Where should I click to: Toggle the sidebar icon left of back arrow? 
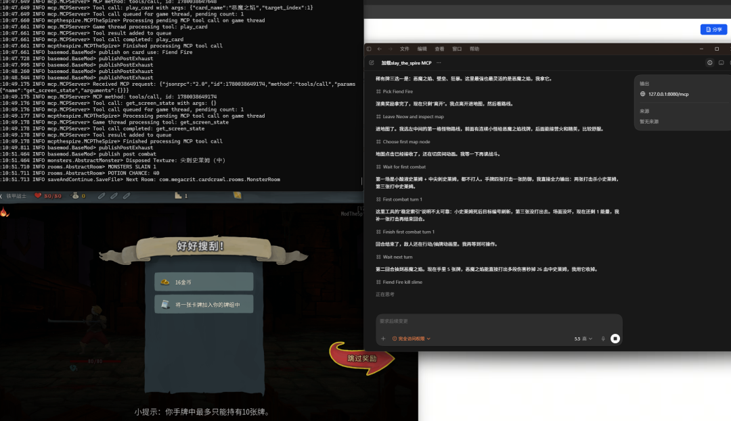[x=369, y=49]
